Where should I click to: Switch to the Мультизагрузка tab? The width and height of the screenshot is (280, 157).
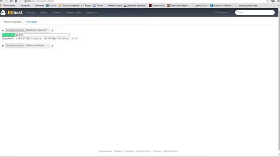[13, 22]
